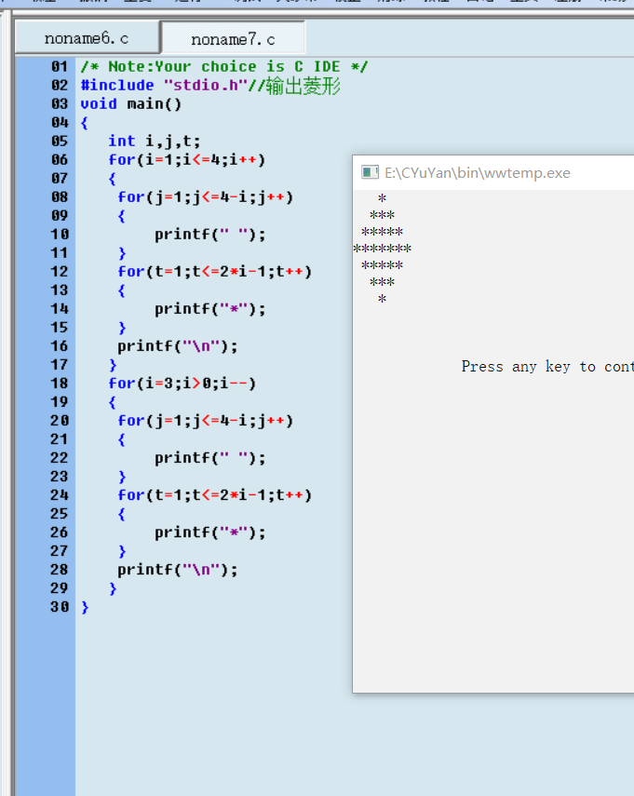Click "Press any key to cont" in console

pyautogui.click(x=547, y=367)
